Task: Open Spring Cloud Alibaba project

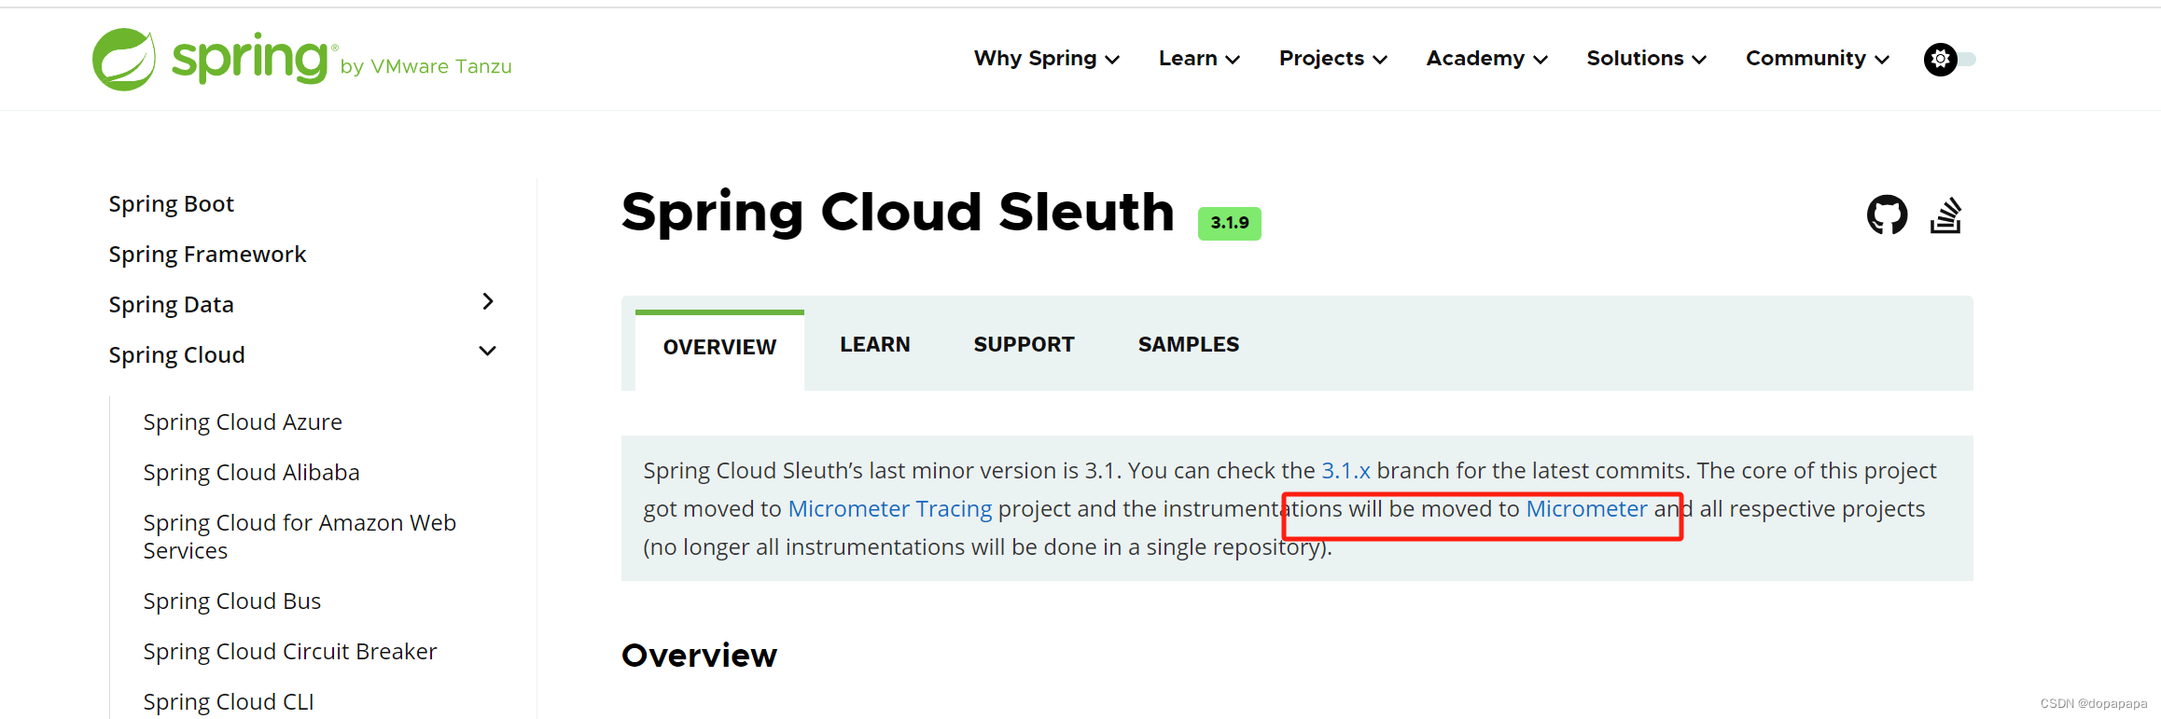Action: tap(251, 473)
